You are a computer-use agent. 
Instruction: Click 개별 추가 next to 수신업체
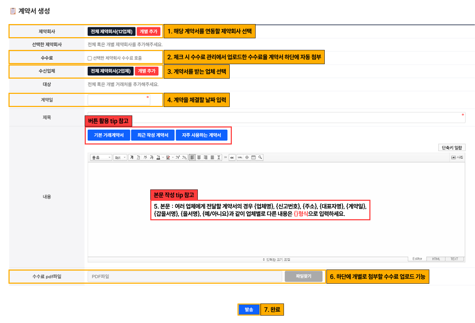tap(147, 71)
